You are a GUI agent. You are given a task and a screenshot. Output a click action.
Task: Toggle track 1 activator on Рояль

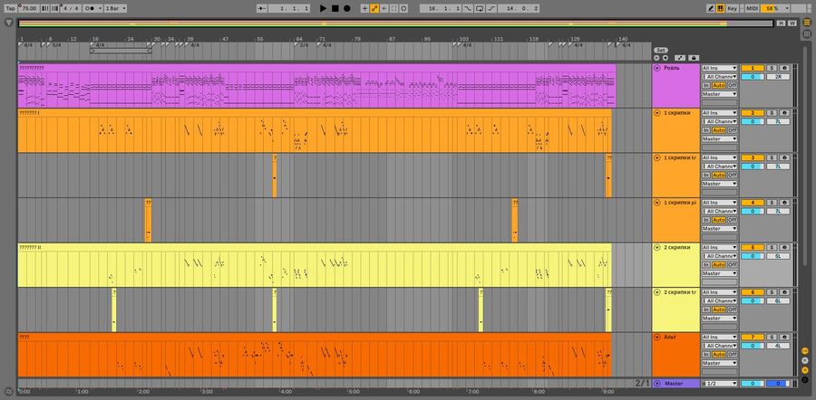[x=753, y=68]
